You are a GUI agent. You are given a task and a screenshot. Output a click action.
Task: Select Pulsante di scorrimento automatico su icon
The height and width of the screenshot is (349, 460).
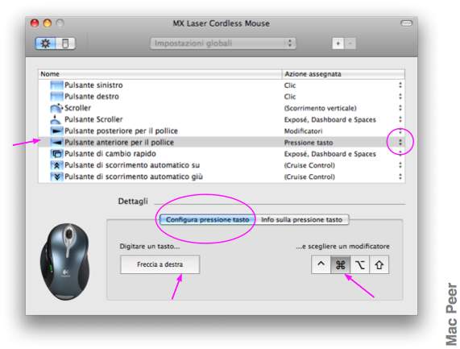56,165
